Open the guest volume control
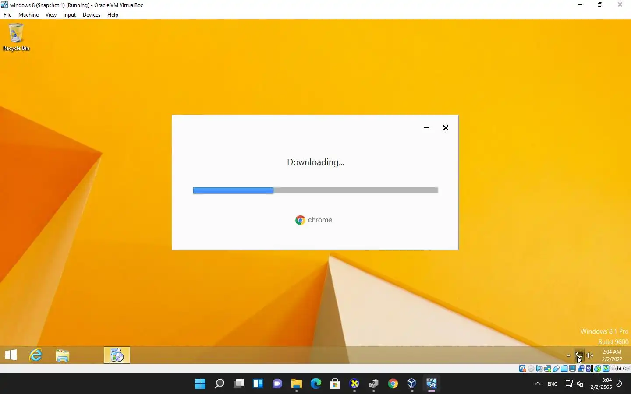The width and height of the screenshot is (631, 394). (590, 355)
